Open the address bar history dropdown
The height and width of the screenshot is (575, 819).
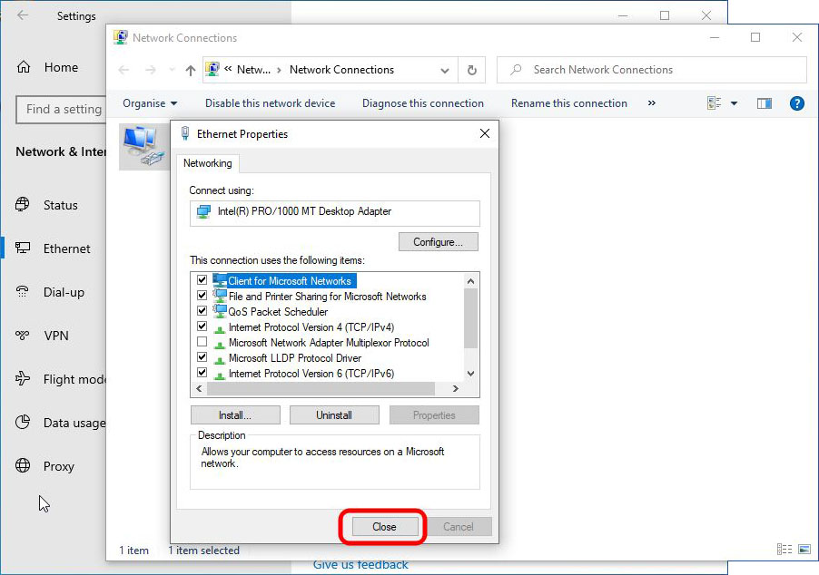coord(445,70)
